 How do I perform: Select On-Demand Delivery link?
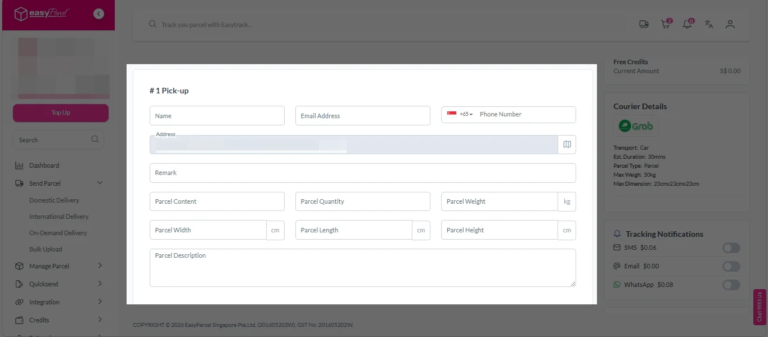point(57,232)
